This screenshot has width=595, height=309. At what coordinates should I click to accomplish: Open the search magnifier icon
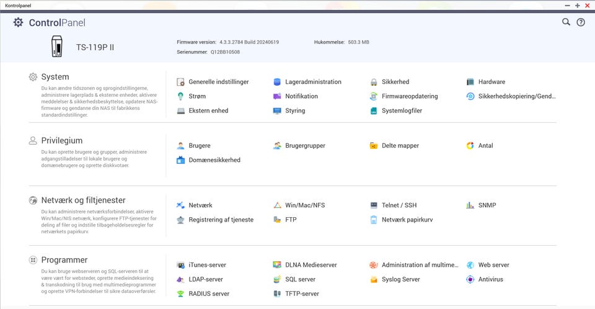point(566,22)
